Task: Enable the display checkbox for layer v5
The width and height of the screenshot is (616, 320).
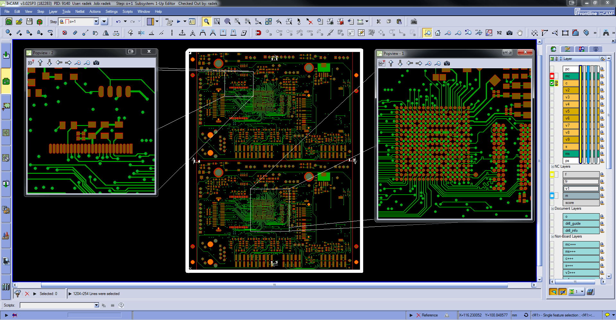Action: 552,111
